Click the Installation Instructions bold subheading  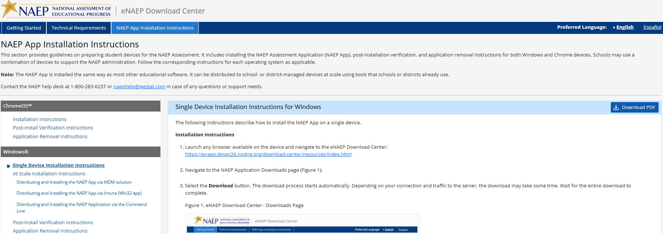205,135
